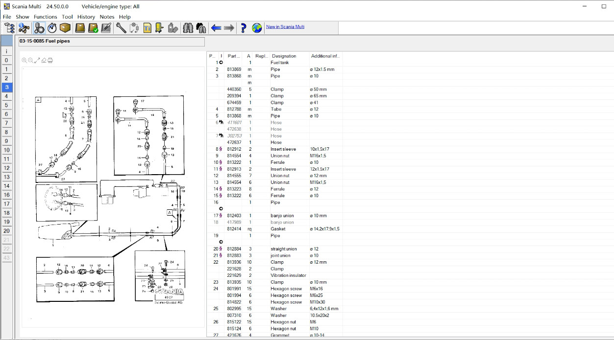Open the Show menu

[23, 17]
